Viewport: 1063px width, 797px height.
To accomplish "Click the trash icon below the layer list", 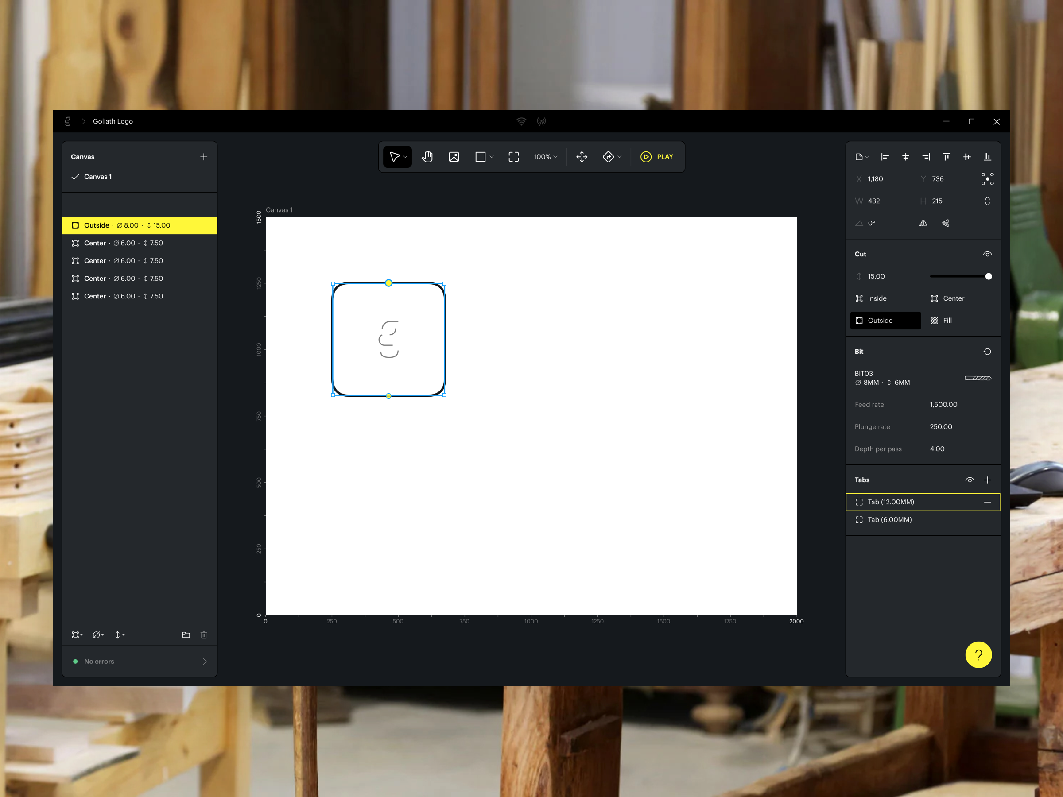I will tap(204, 635).
